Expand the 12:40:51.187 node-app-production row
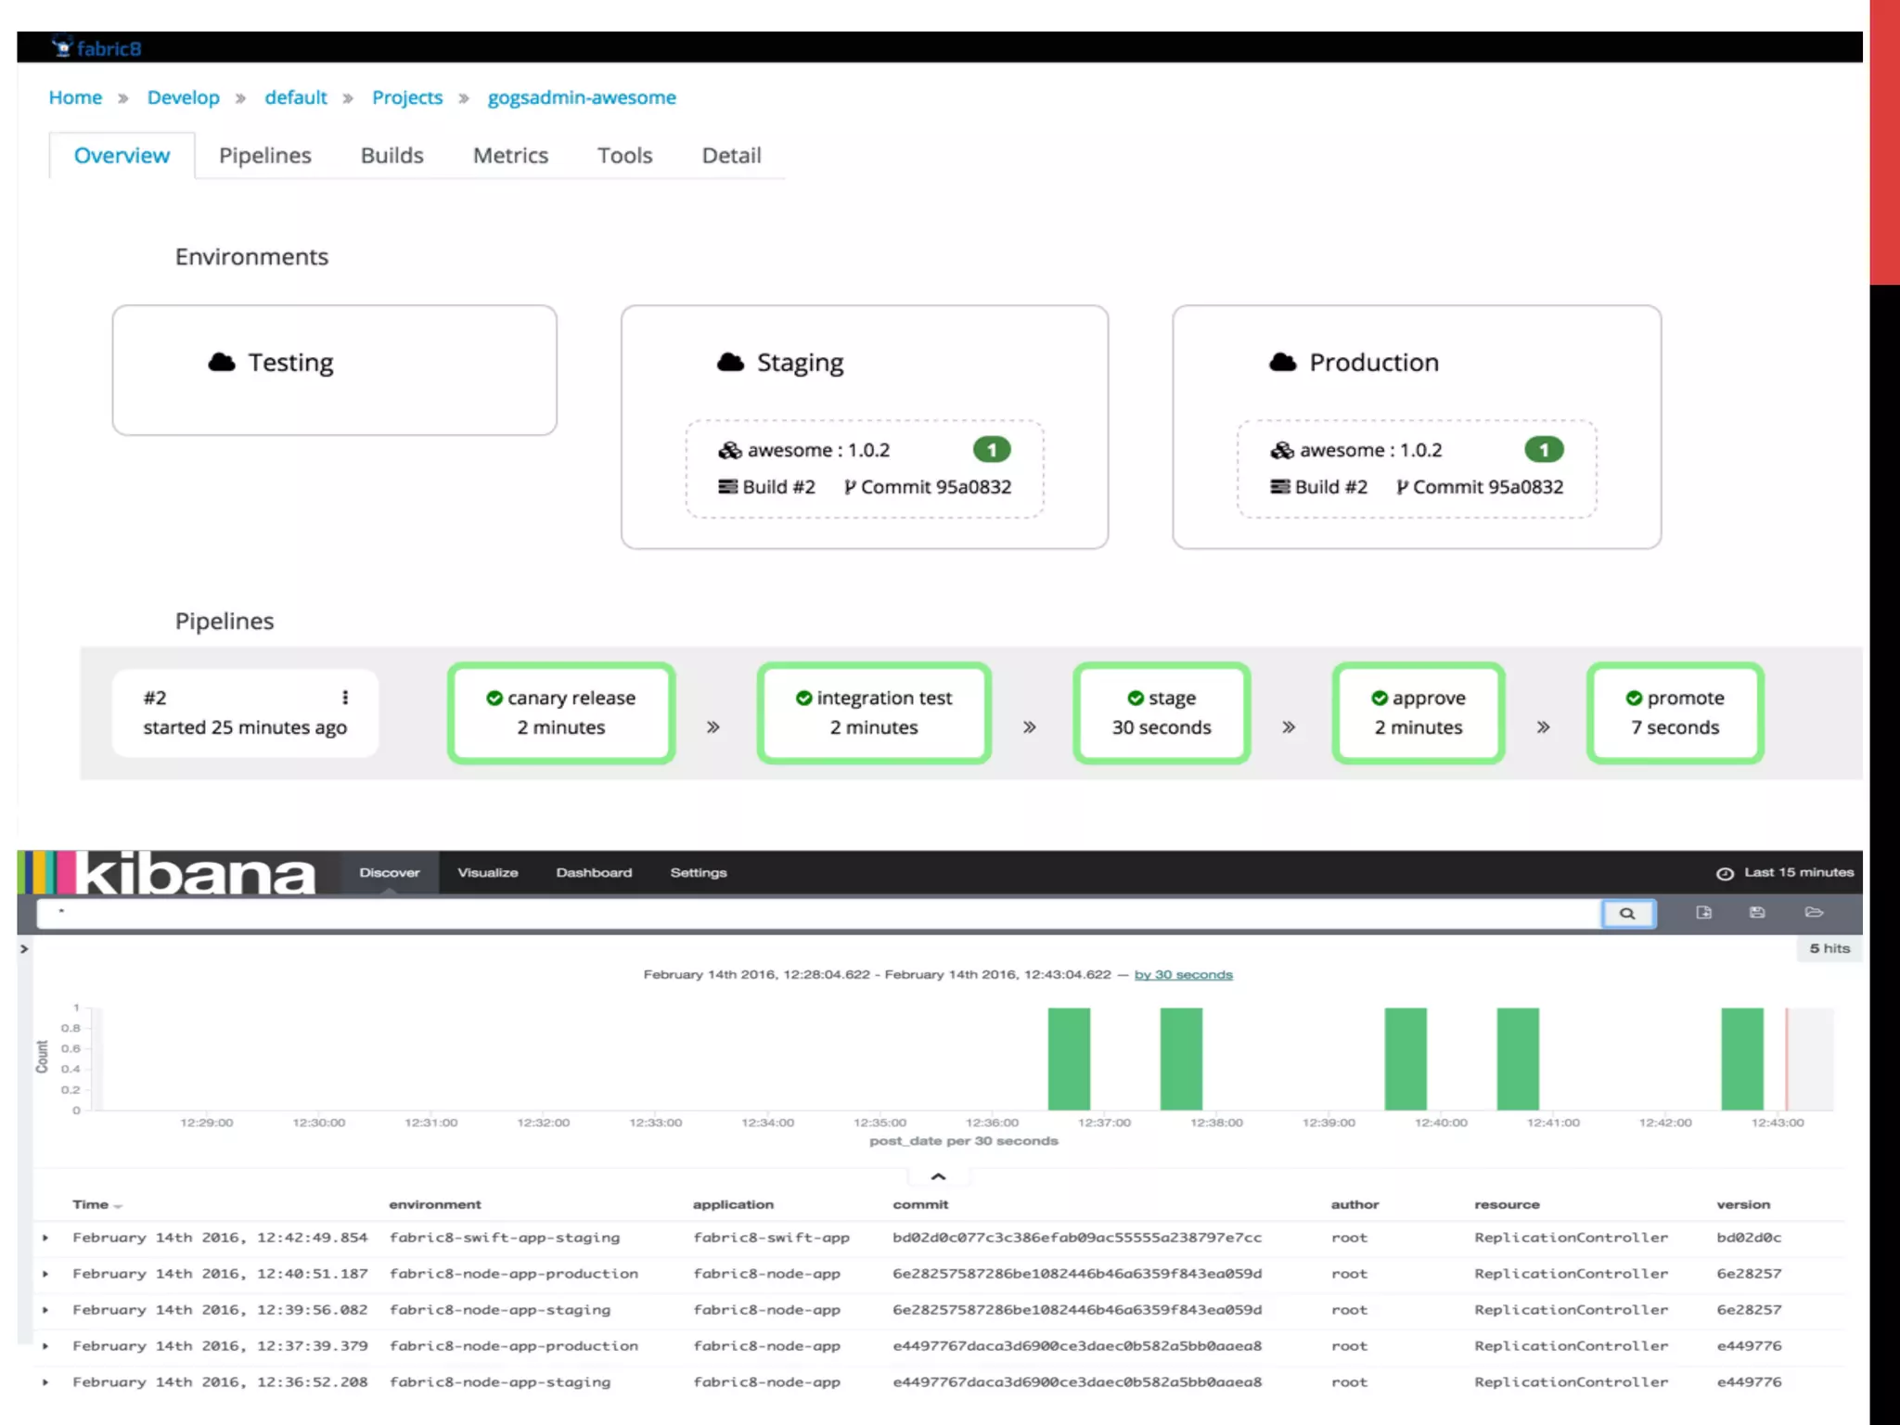Screen dimensions: 1900x1425 45,1274
